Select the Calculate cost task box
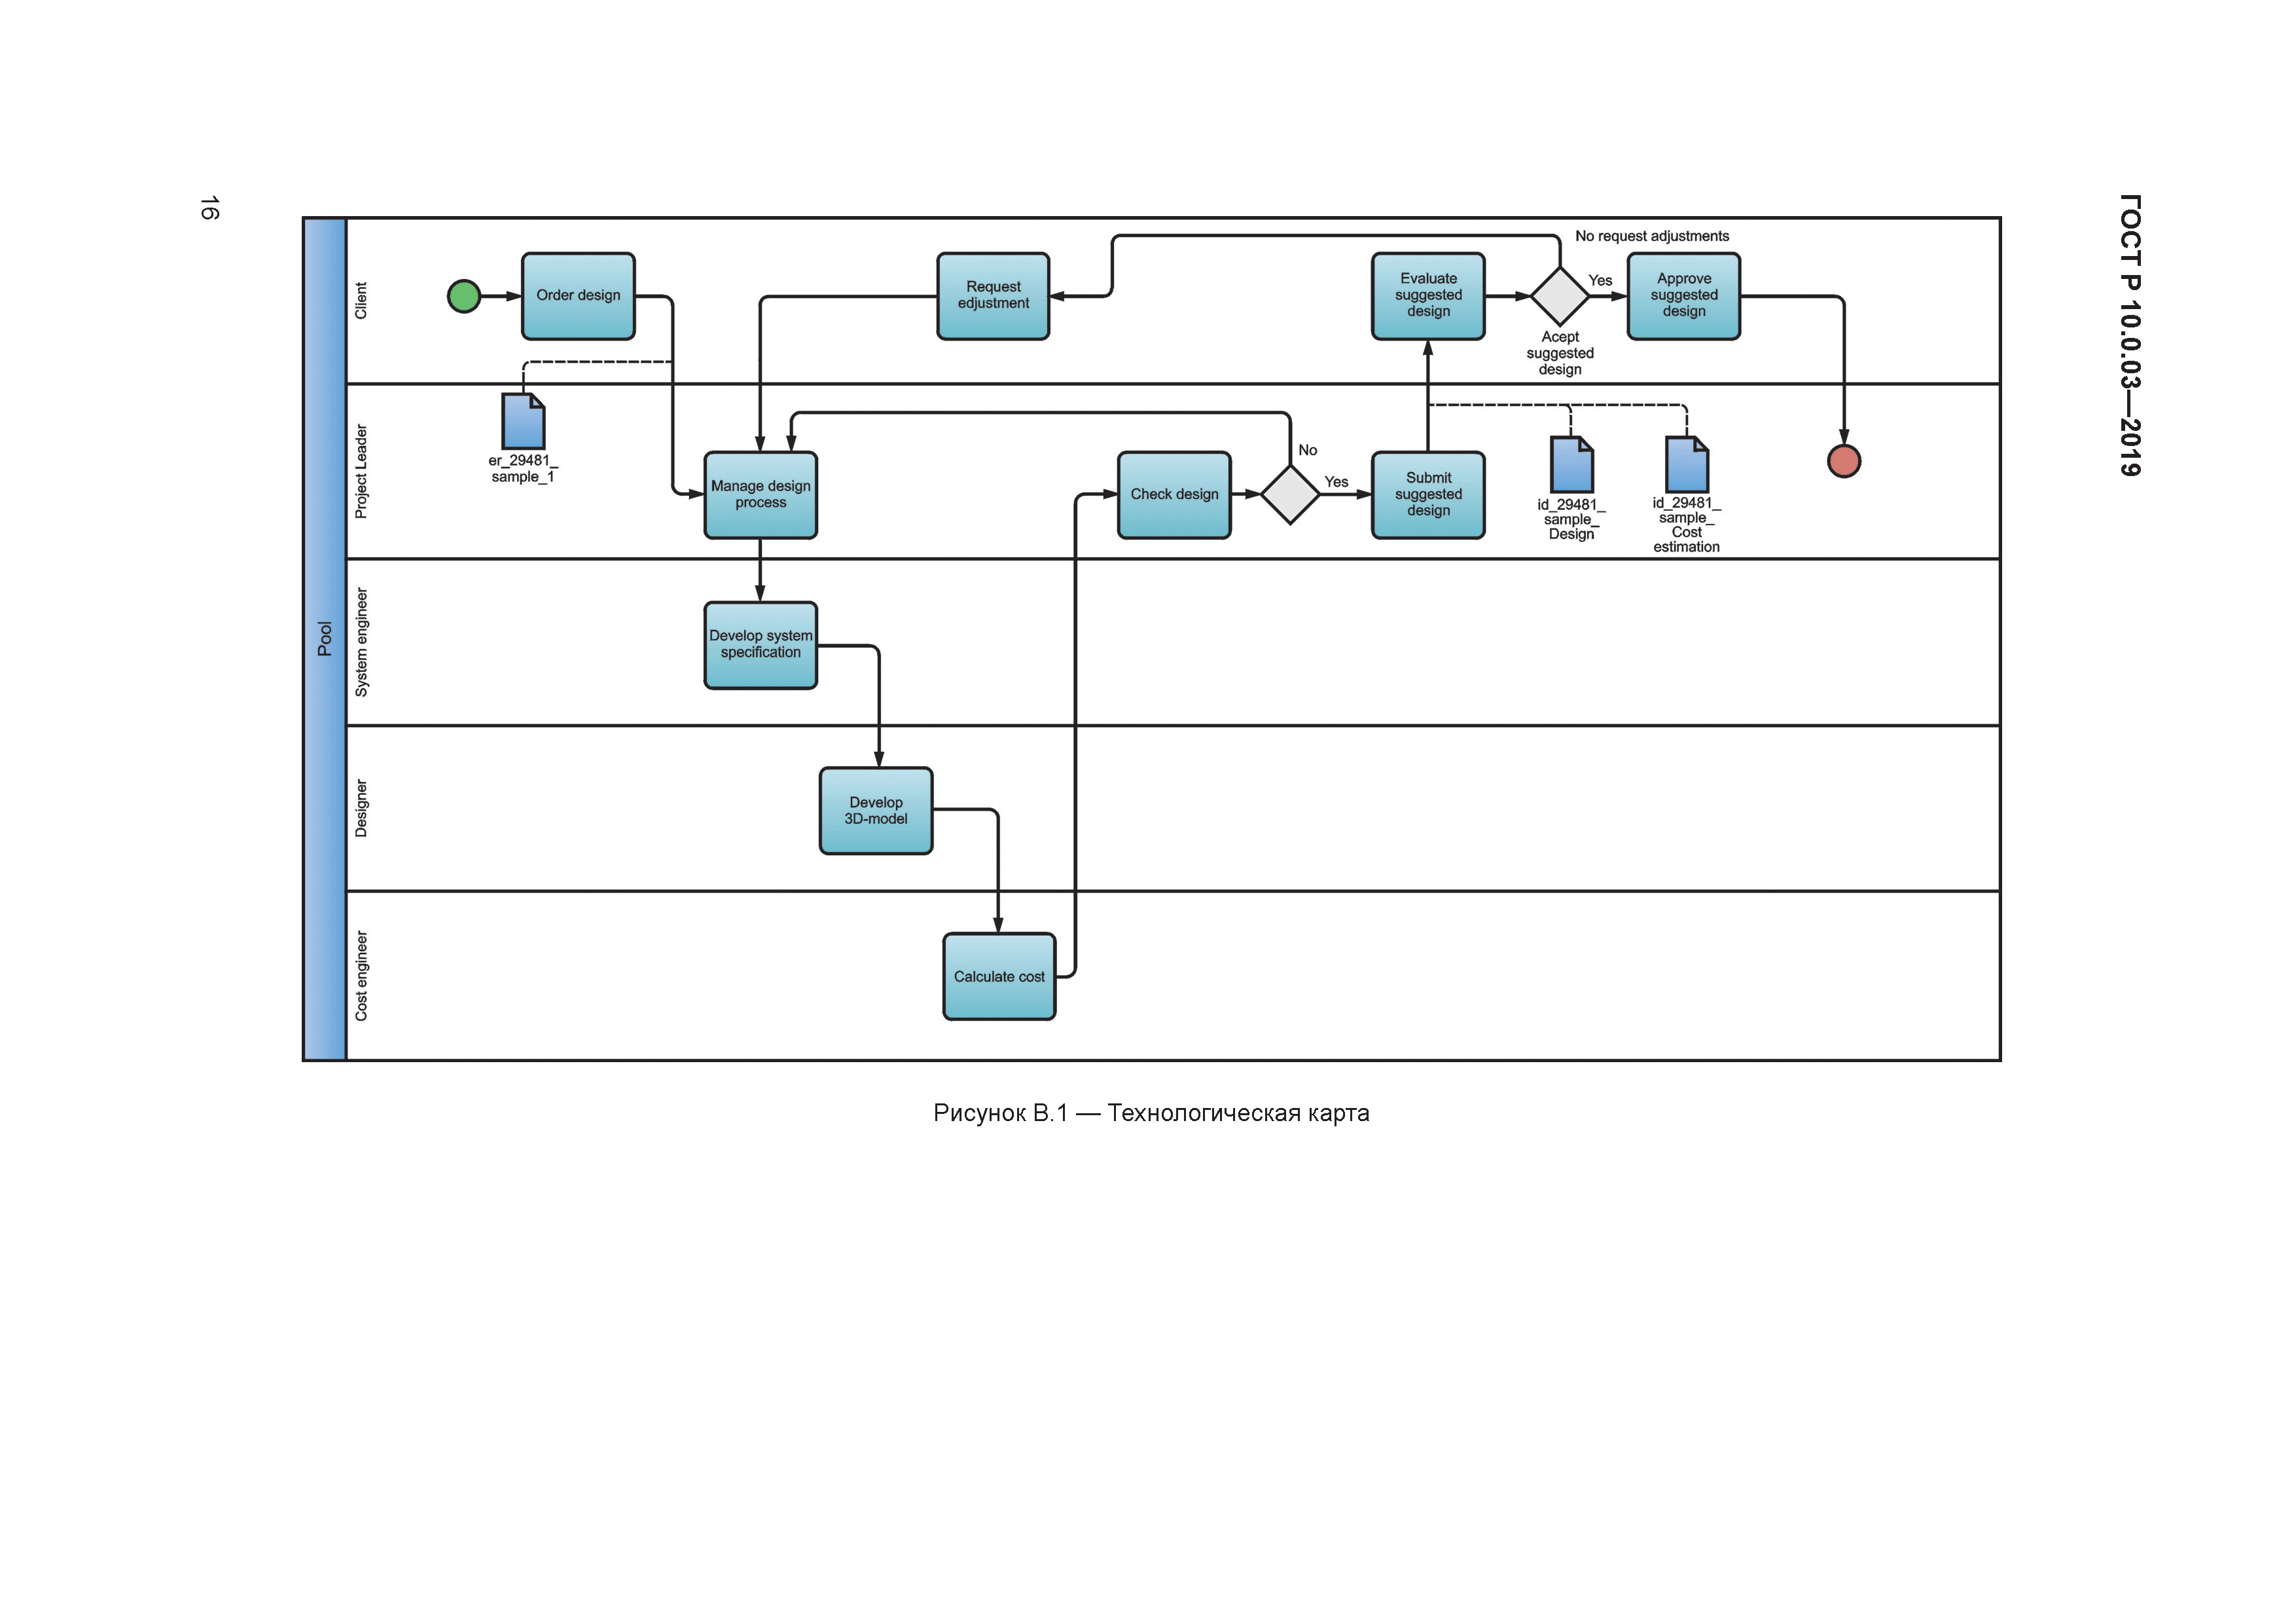 999,978
